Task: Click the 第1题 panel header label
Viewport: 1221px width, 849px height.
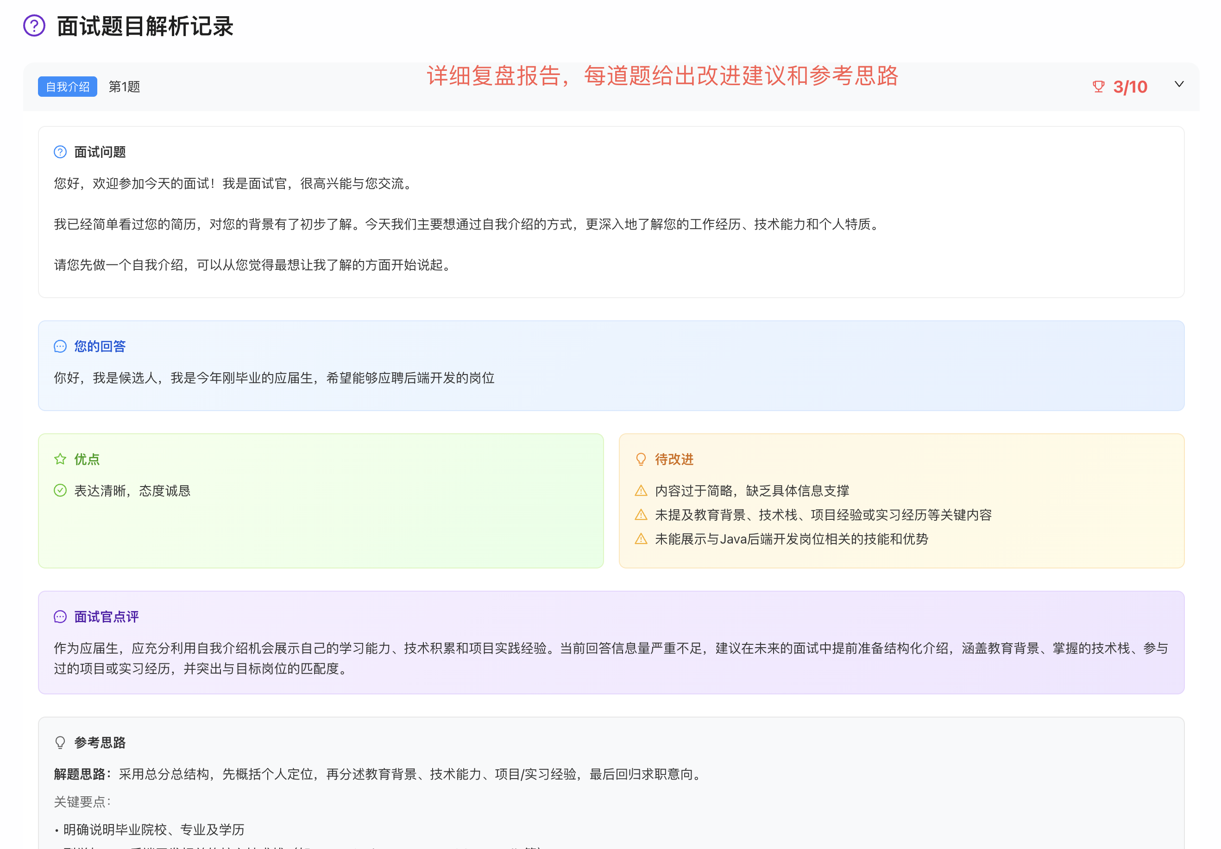Action: click(x=125, y=87)
